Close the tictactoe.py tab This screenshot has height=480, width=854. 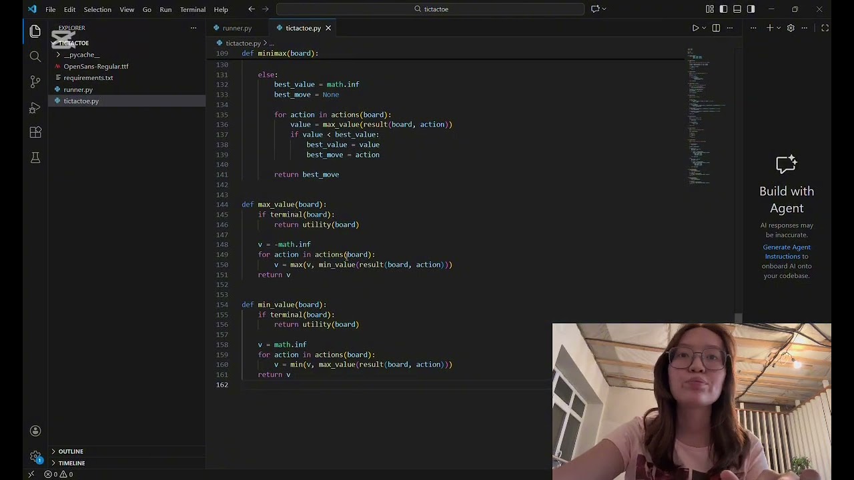(x=328, y=28)
